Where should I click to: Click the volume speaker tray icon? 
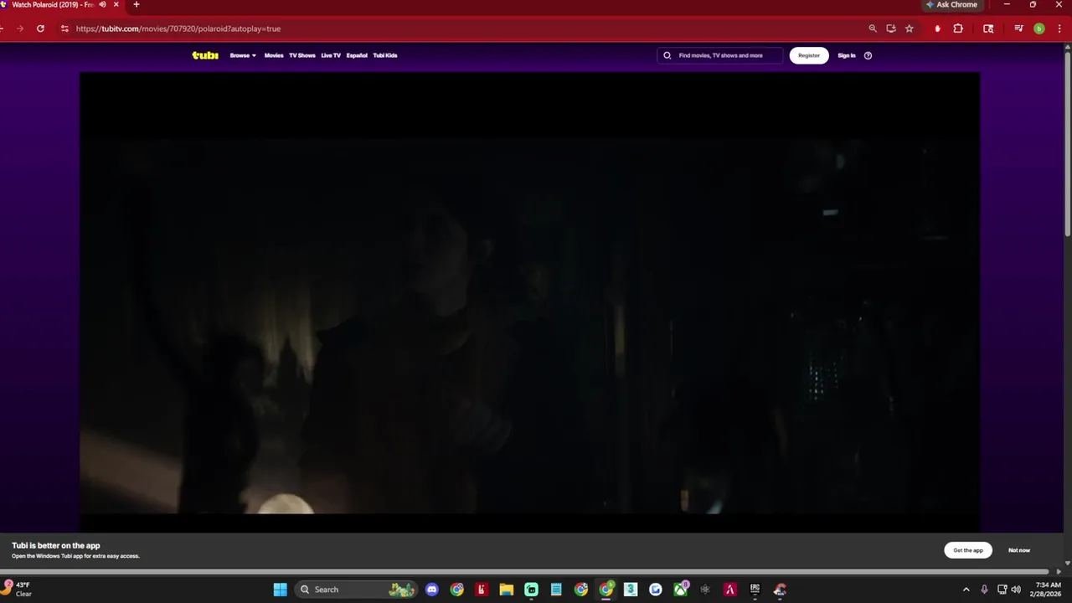pos(1016,590)
